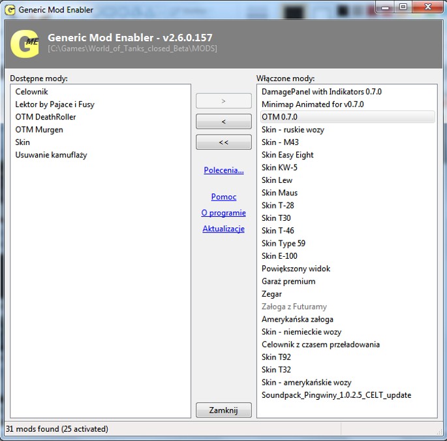
Task: Select Zegar mod
Action: [271, 294]
